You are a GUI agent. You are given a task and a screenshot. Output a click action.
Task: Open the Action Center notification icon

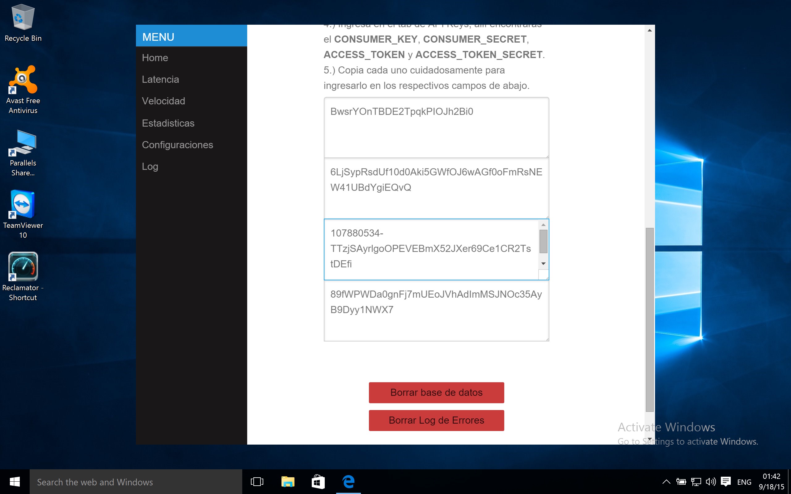pyautogui.click(x=725, y=482)
